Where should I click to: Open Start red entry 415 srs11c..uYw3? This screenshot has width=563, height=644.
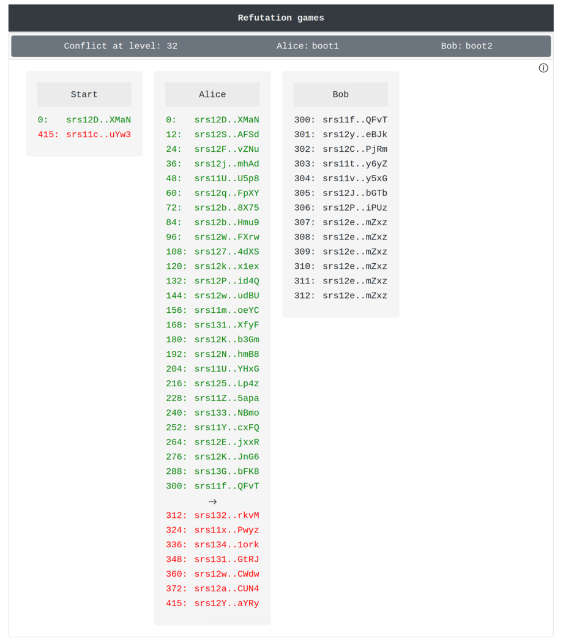pyautogui.click(x=98, y=135)
